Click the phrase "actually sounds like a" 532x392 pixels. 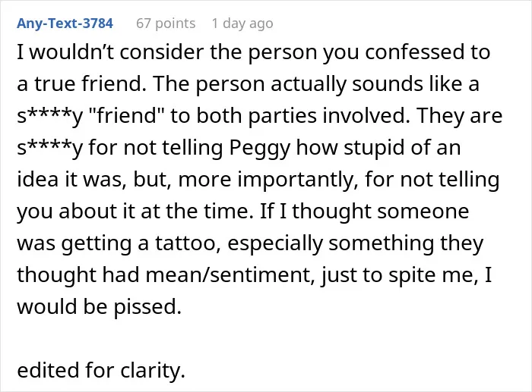point(375,84)
